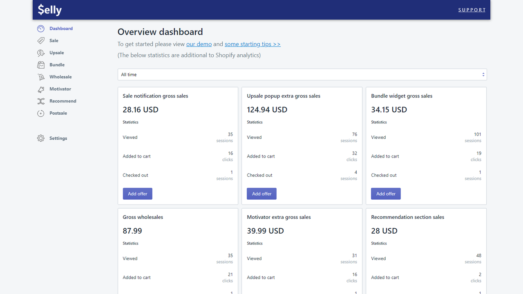Image resolution: width=523 pixels, height=294 pixels.
Task: Open "some starting tips >>" link
Action: (253, 44)
